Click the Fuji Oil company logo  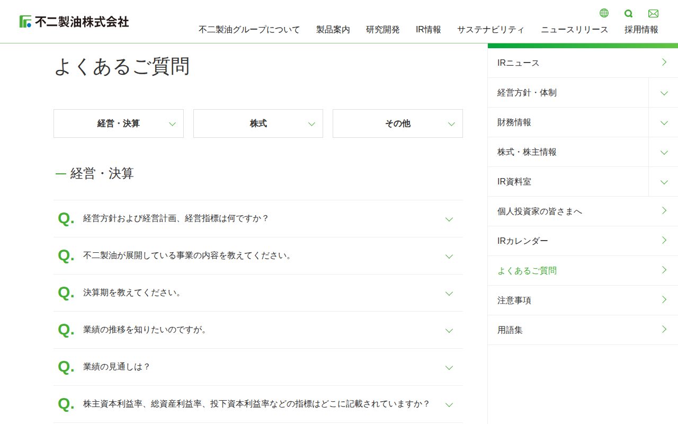pyautogui.click(x=74, y=22)
